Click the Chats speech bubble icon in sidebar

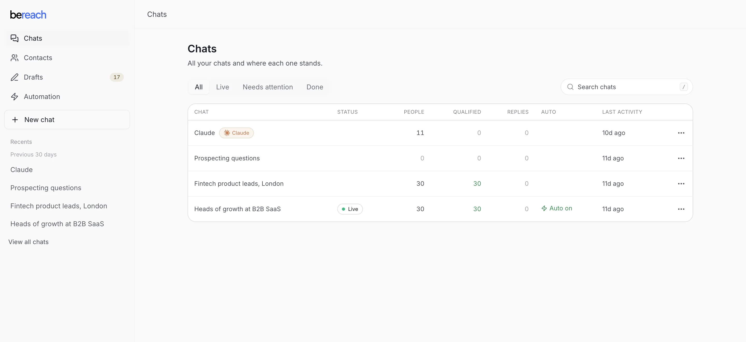coord(15,38)
